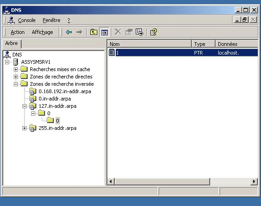Viewport: 261px width, 206px height.
Task: Expand the 255.in-addr.arpa zone
Action: click(x=24, y=128)
